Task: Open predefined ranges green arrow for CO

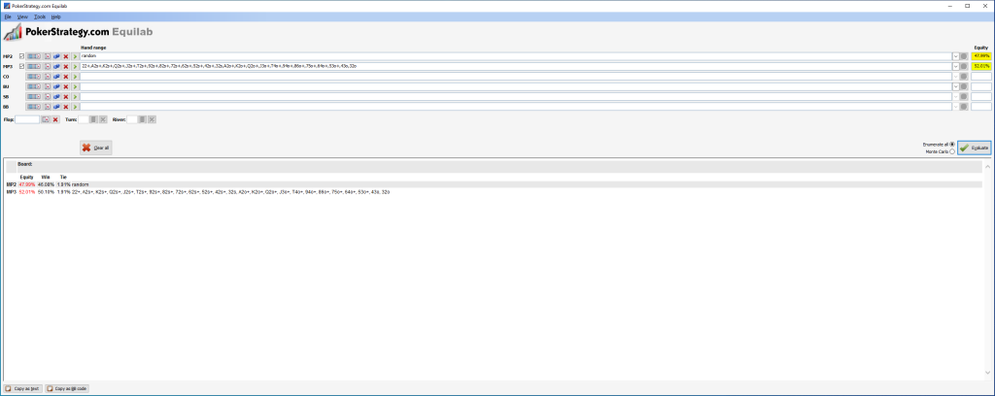Action: point(75,77)
